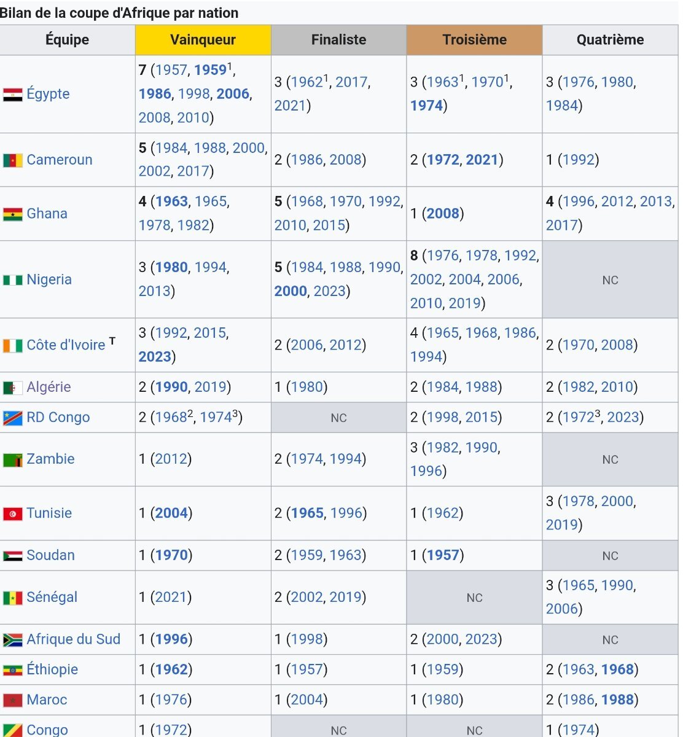Click the RD Congo flag icon
Image resolution: width=683 pixels, height=737 pixels.
pos(13,418)
